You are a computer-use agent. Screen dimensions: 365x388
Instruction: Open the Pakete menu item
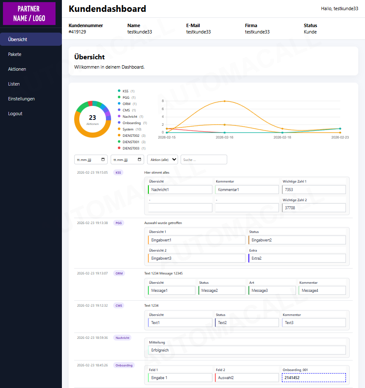pos(15,54)
